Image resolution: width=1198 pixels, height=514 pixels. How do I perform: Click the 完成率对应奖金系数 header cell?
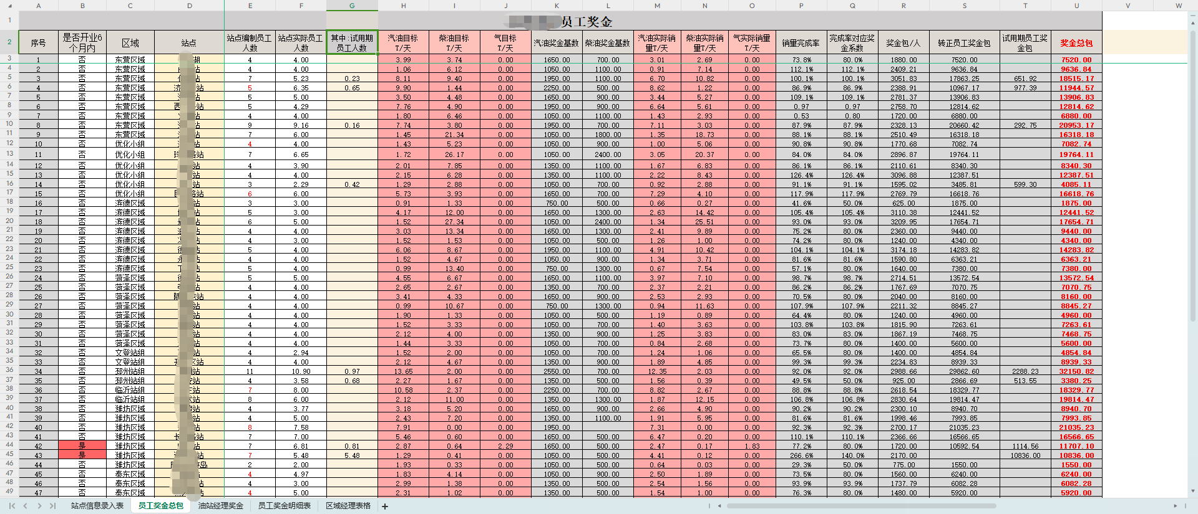852,43
